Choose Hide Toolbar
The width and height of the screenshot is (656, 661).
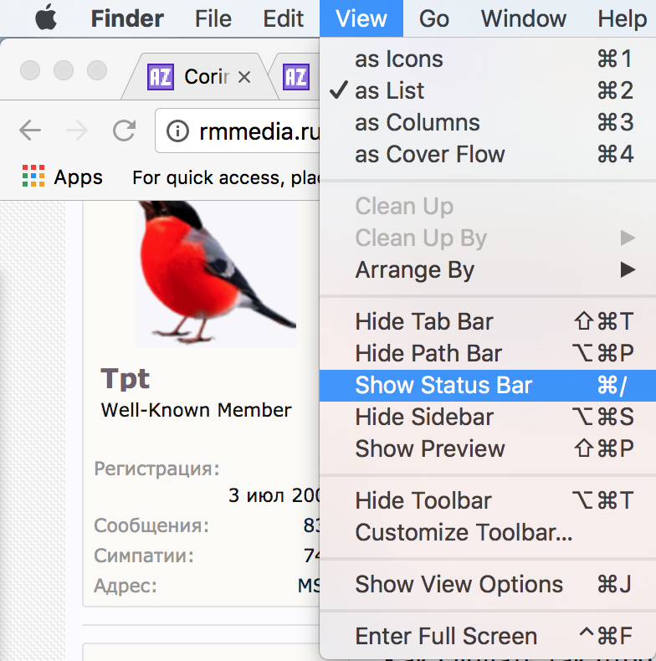[x=488, y=501]
